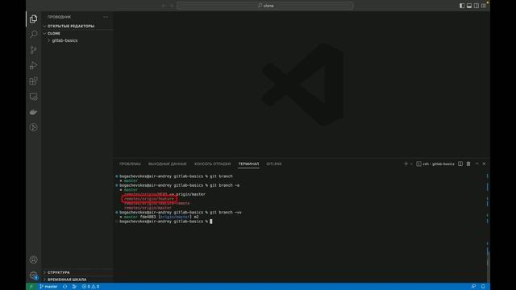The image size is (516, 290).
Task: Collapse the ОТКРЫТЫЕ РЕДАКТОРЫ section
Action: (x=77, y=26)
